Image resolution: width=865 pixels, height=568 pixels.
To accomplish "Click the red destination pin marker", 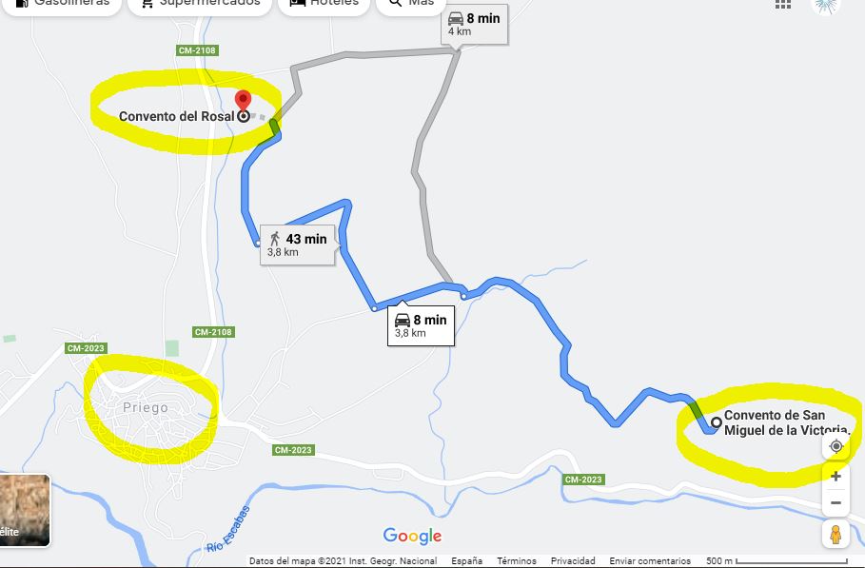I will pyautogui.click(x=243, y=100).
